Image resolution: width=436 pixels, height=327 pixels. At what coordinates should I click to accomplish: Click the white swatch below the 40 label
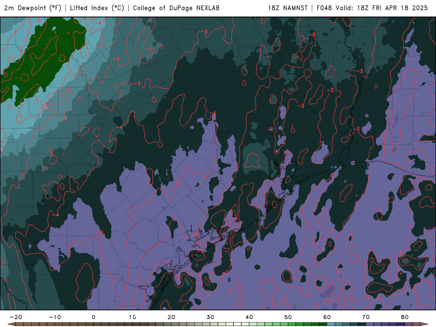pyautogui.click(x=238, y=324)
